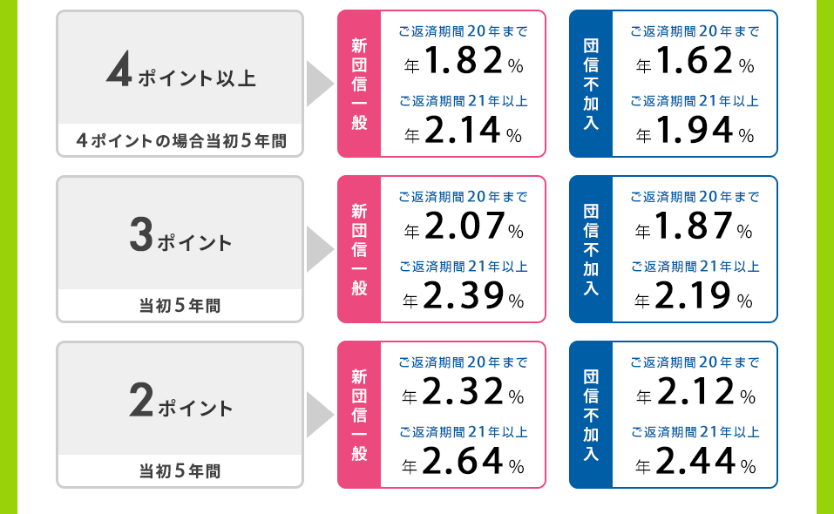This screenshot has height=514, width=834.
Task: Click the 年2.07% rate
Action: click(x=464, y=226)
